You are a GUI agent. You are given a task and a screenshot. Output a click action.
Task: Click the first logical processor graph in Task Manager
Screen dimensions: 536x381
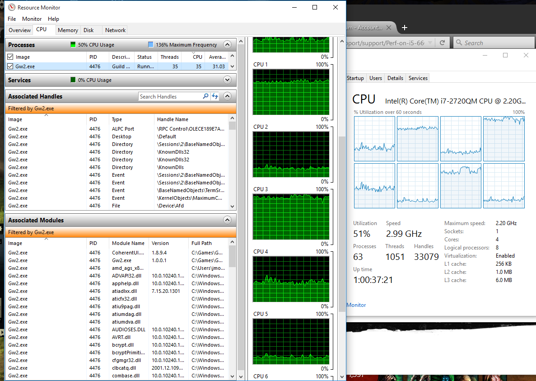coord(374,138)
